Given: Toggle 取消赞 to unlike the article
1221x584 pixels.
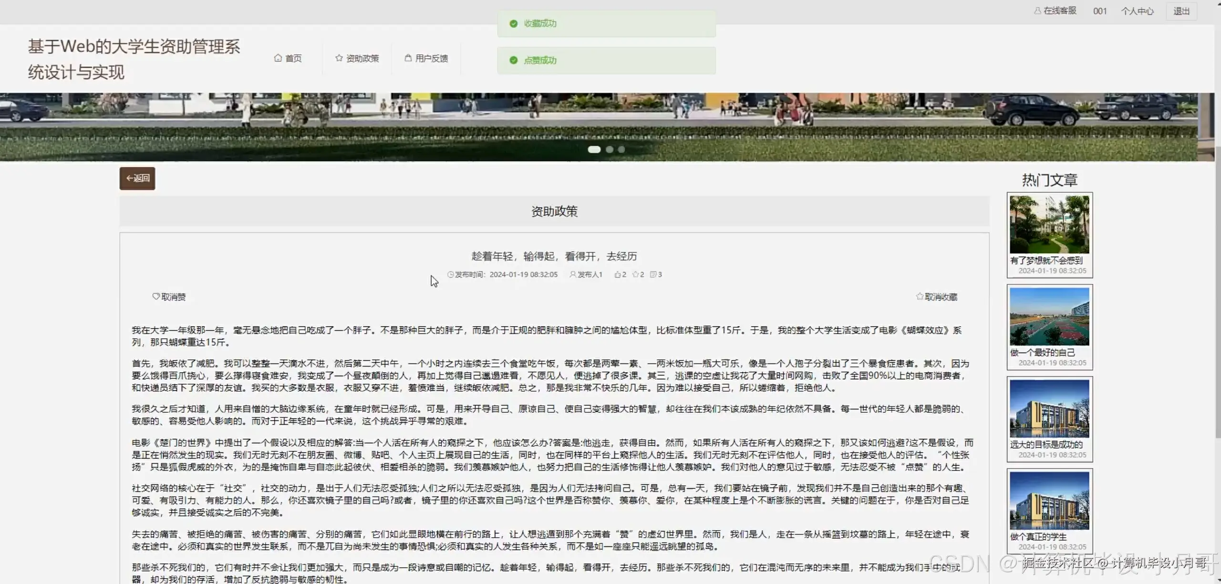Looking at the screenshot, I should pos(169,296).
